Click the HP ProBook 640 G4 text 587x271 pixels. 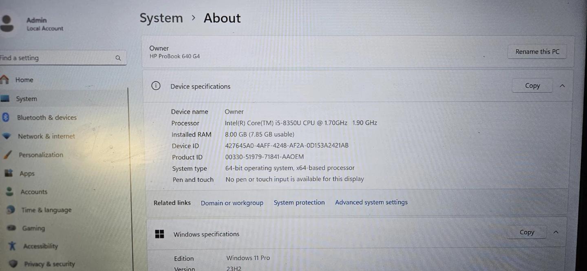pyautogui.click(x=174, y=56)
